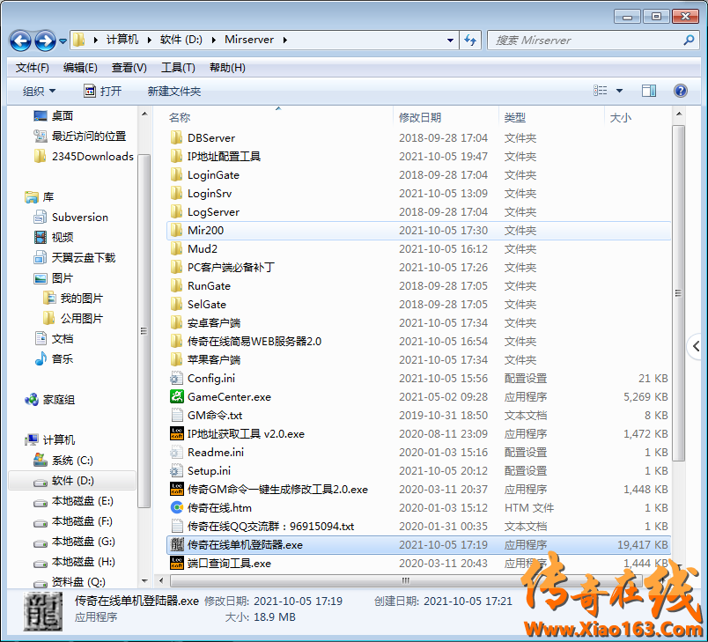
Task: Expand the 计算机 breadcrumb arrow
Action: pos(150,41)
